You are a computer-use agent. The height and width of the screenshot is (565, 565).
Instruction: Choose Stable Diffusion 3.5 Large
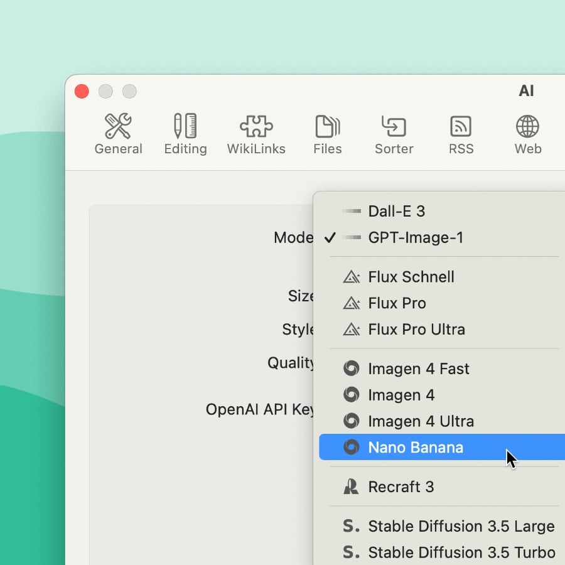[461, 526]
